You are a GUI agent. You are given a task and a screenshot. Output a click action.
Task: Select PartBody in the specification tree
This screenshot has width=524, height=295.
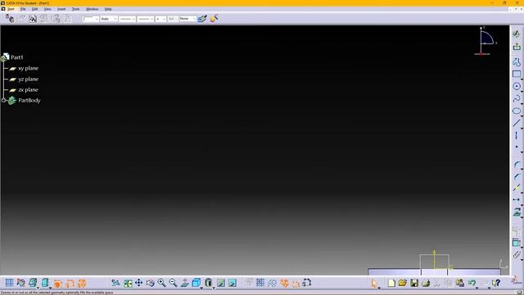[x=29, y=100]
